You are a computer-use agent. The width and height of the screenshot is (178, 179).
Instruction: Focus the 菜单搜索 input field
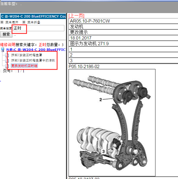39,28
